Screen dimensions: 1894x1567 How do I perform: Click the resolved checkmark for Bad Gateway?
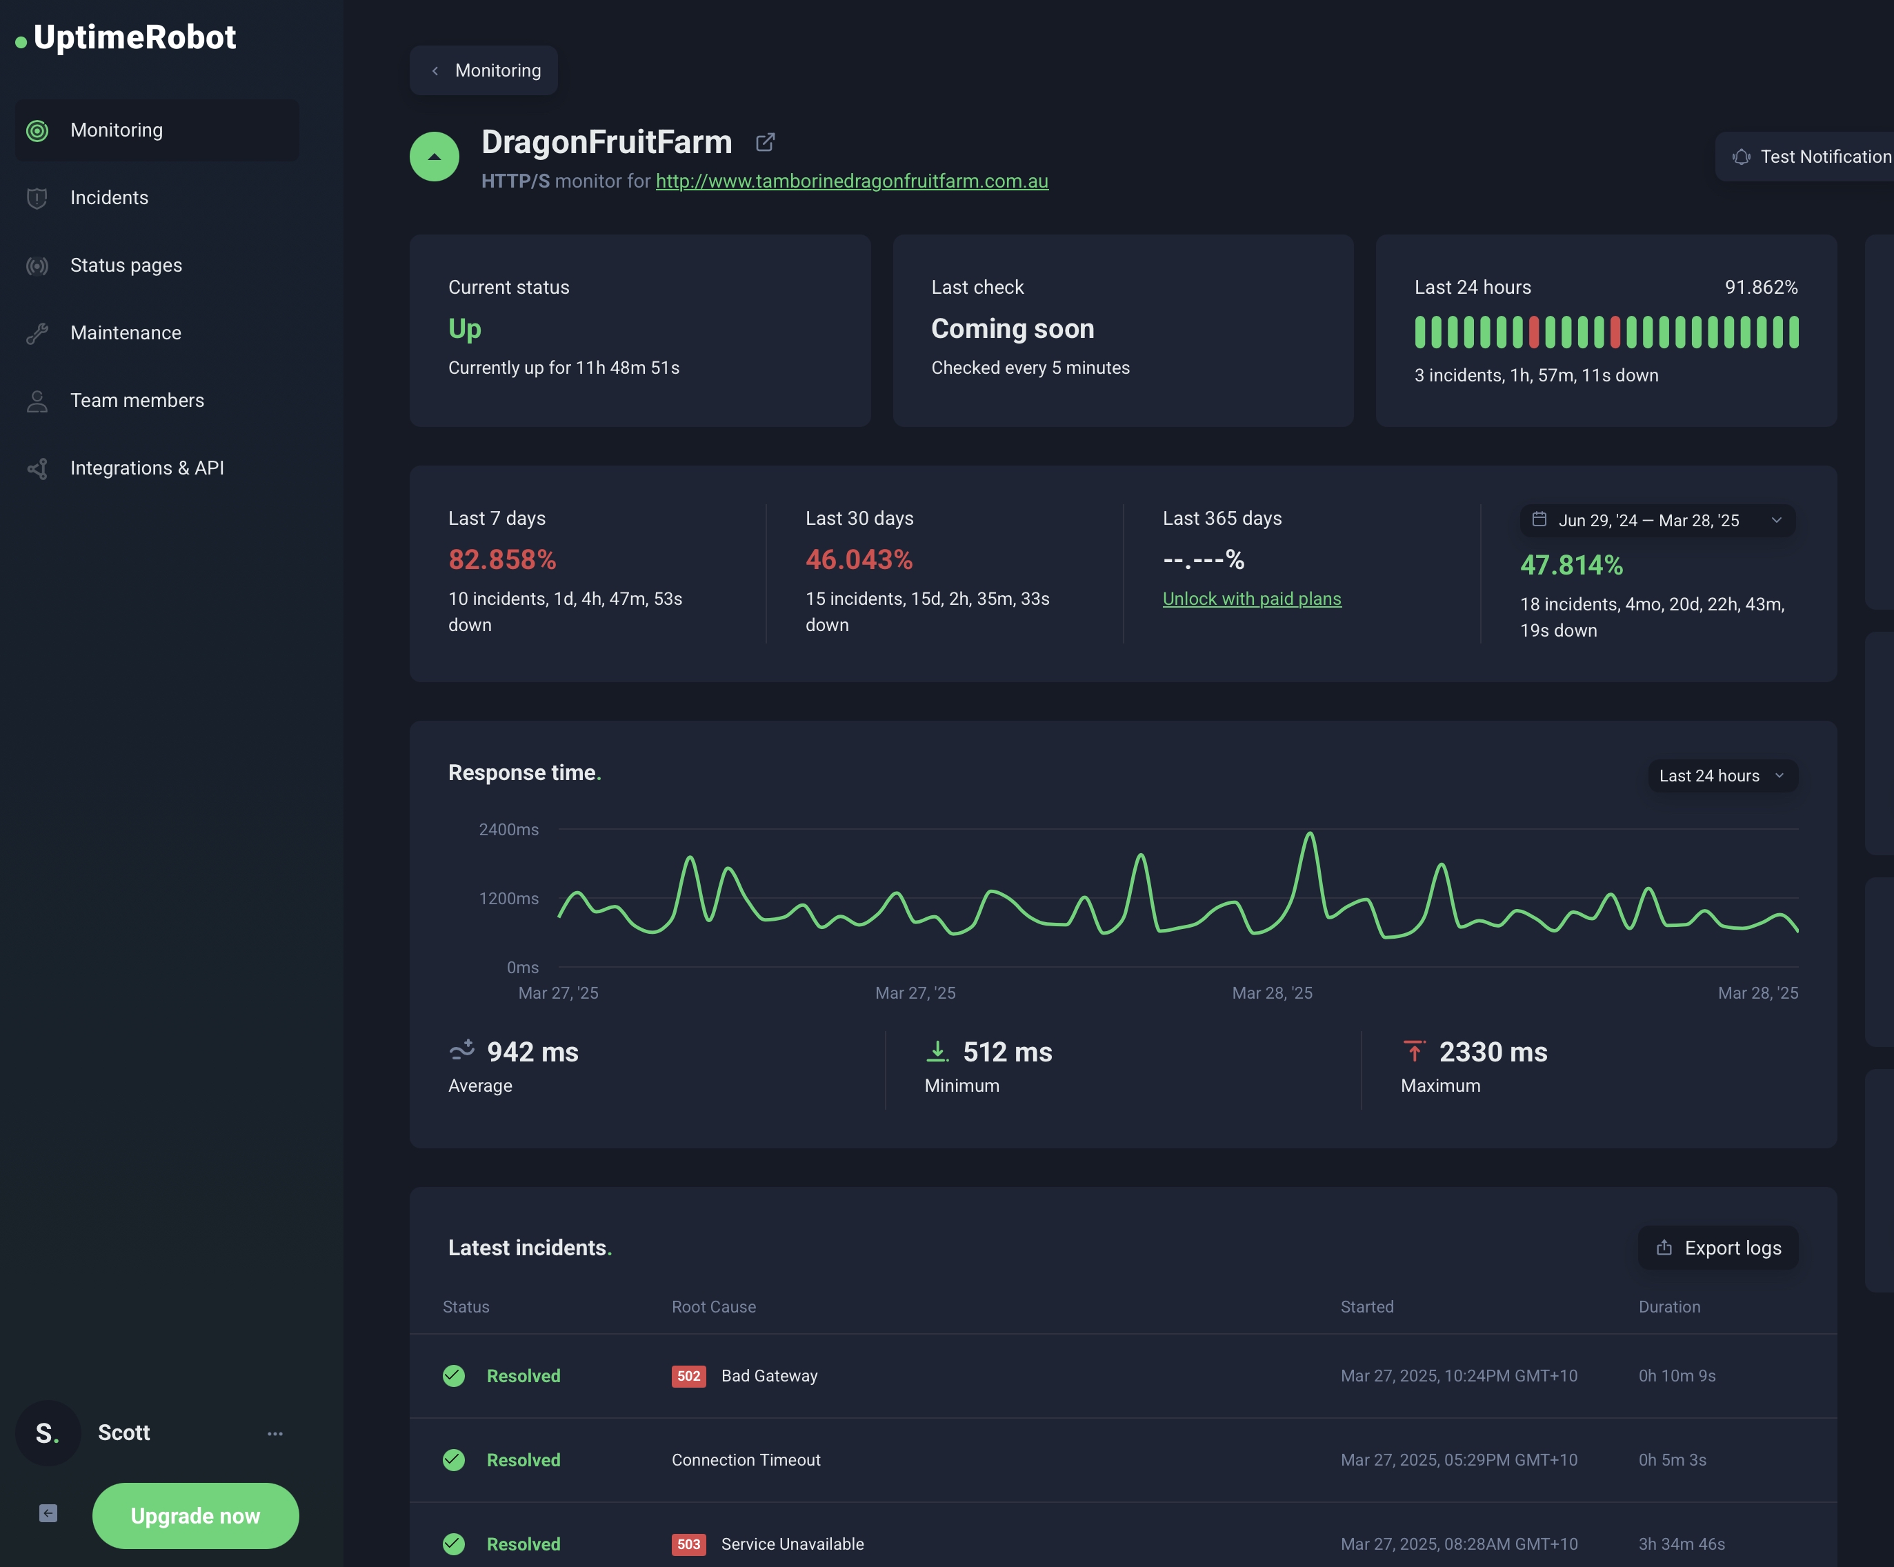[454, 1375]
